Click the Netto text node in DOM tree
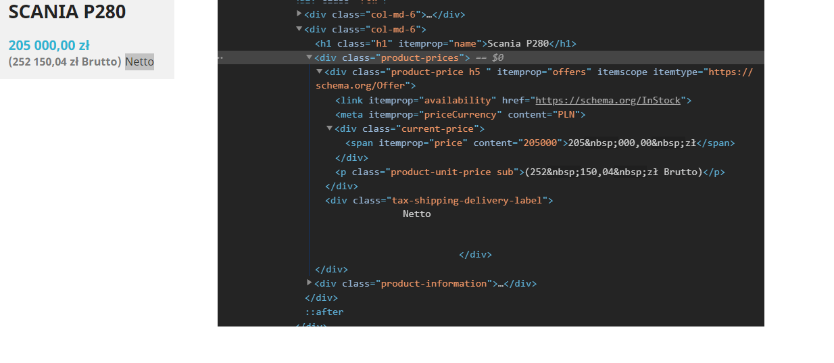 417,214
